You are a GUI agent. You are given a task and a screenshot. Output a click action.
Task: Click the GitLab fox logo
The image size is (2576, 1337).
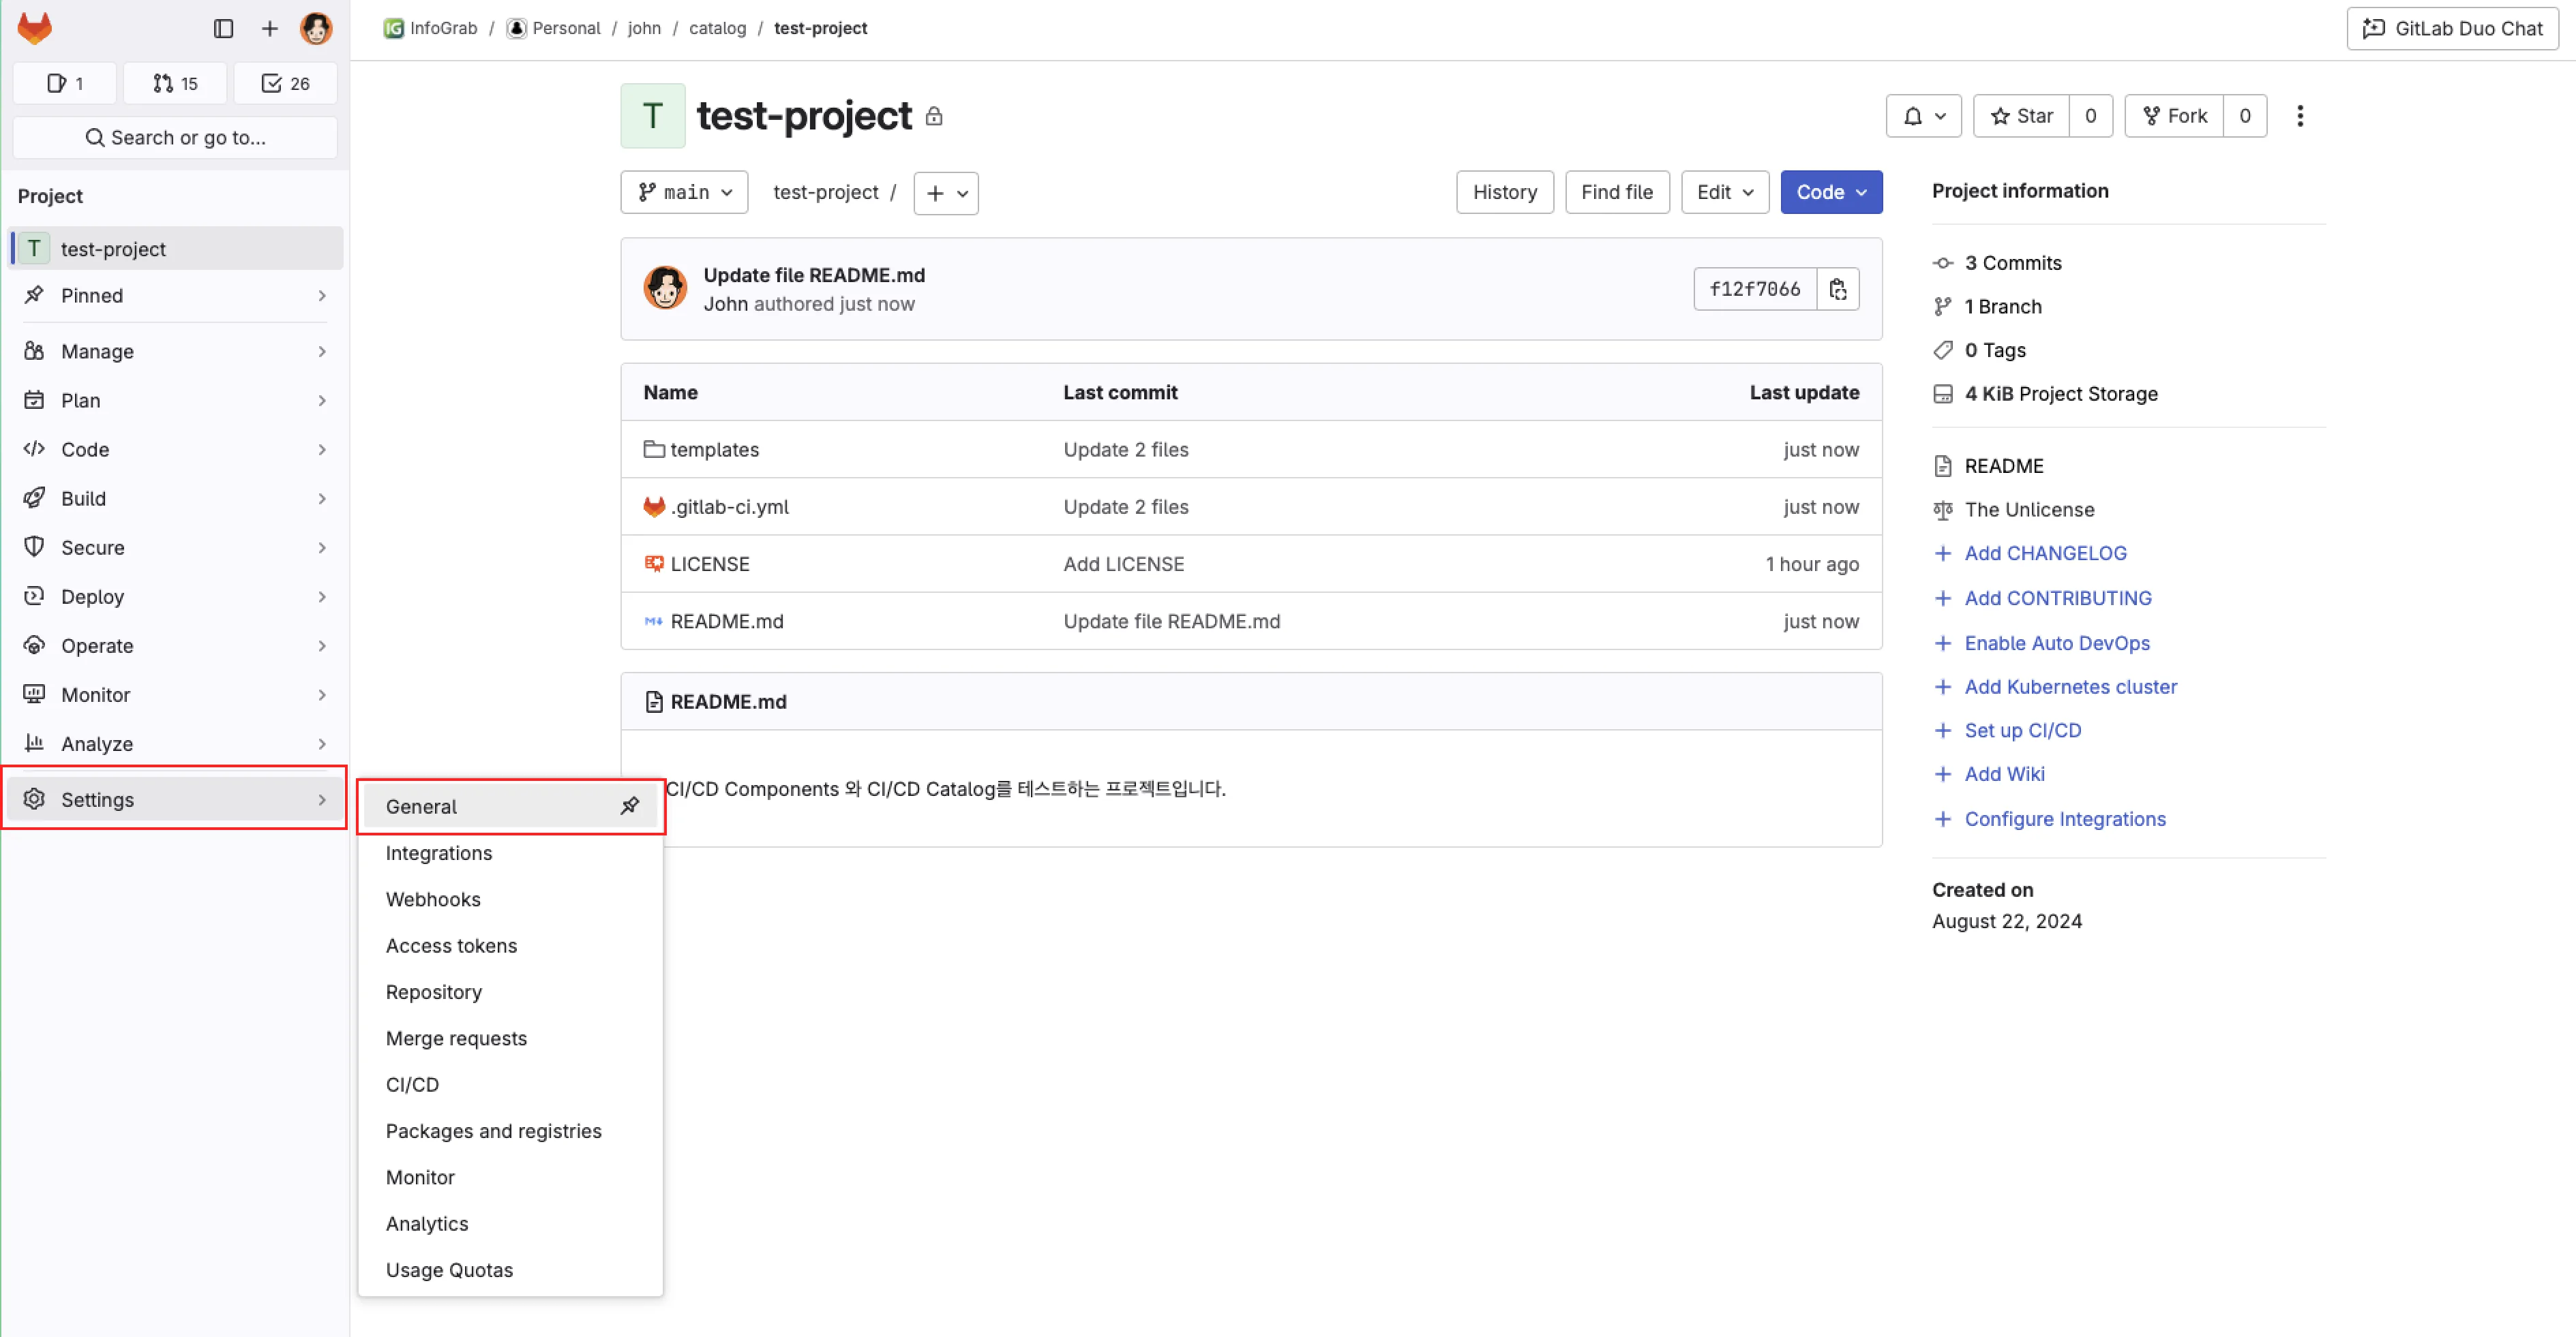(x=34, y=28)
